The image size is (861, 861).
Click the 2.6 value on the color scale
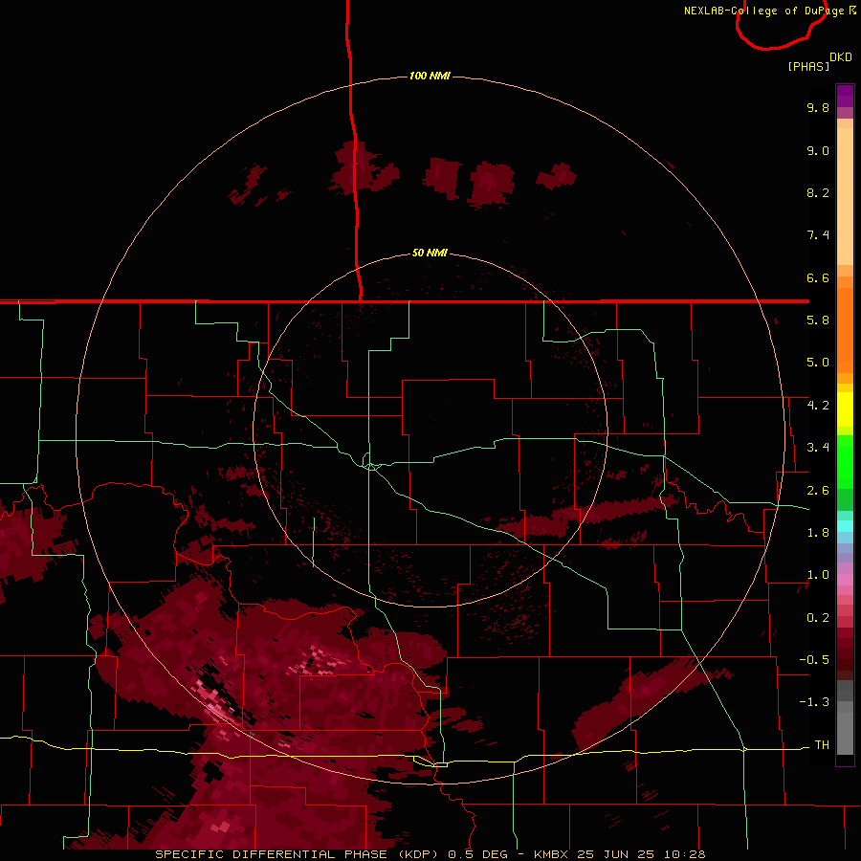[x=818, y=491]
